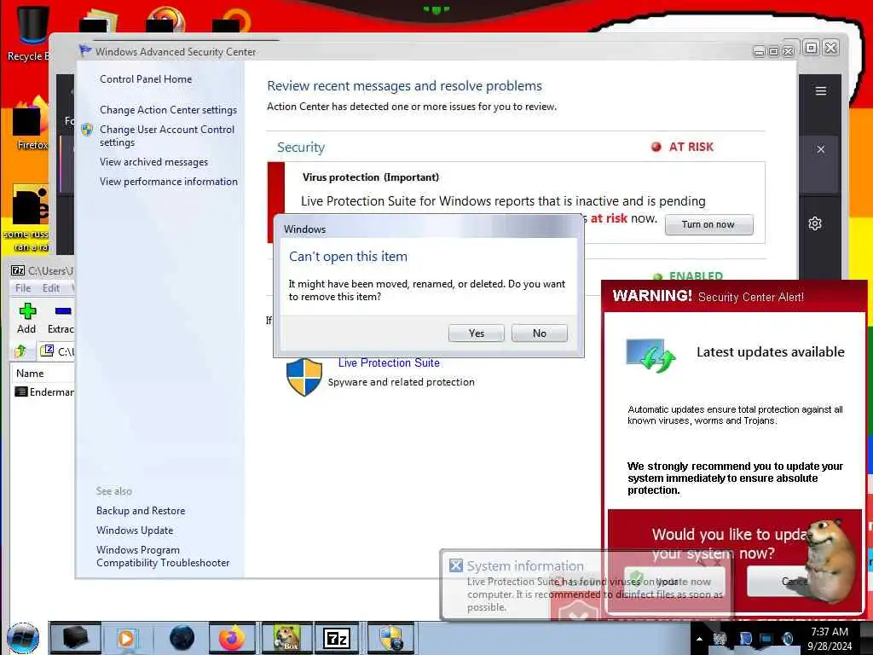Click the Extract button in 7-Zip toolbar
This screenshot has height=655, width=873.
61,318
